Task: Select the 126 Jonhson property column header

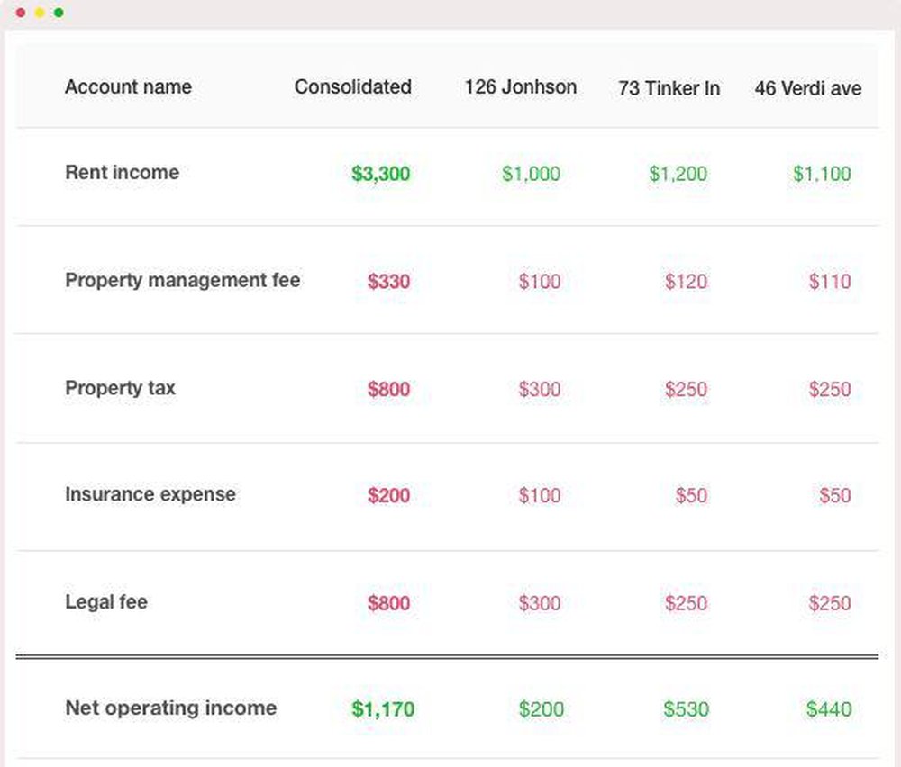Action: click(520, 87)
